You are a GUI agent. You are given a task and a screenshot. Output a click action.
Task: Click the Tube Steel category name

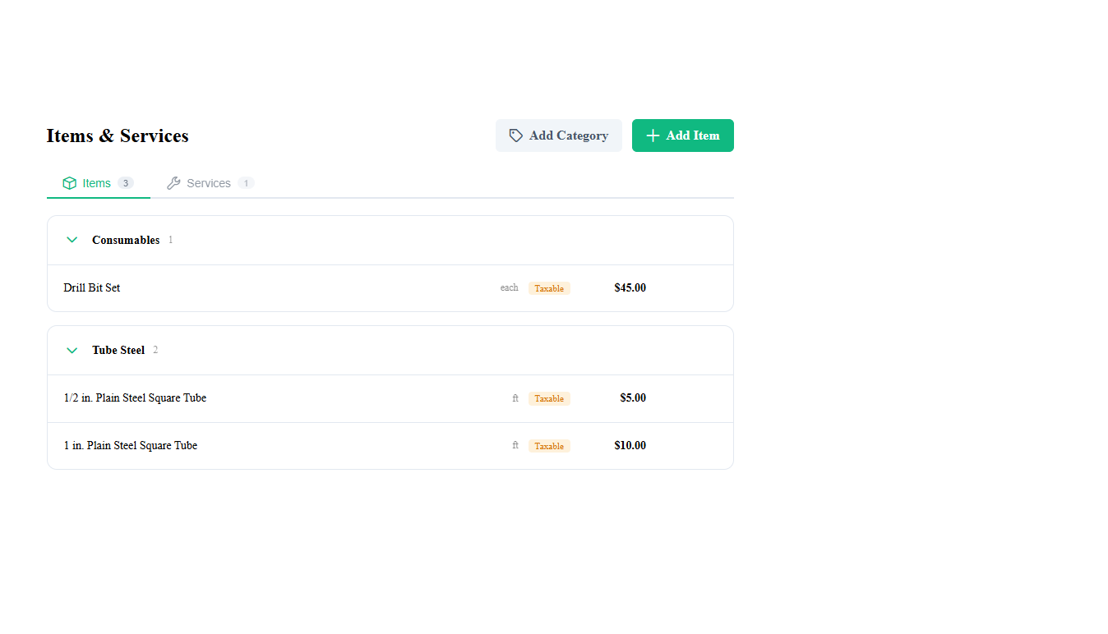click(x=118, y=350)
